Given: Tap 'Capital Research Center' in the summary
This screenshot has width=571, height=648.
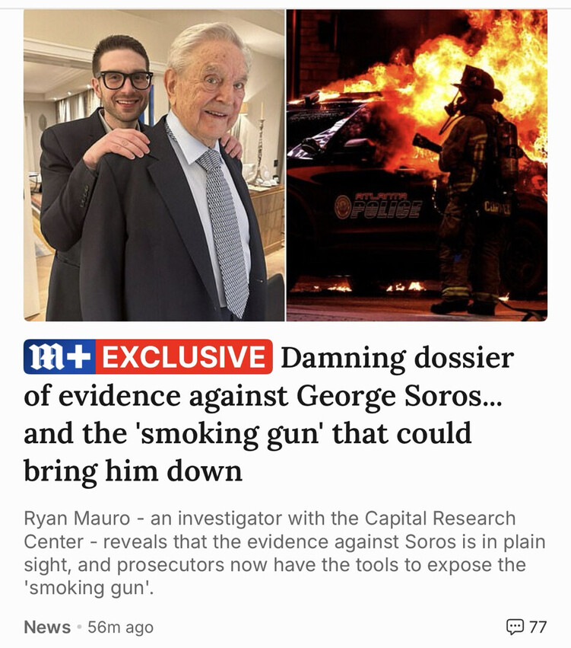Looking at the screenshot, I should coord(270,530).
